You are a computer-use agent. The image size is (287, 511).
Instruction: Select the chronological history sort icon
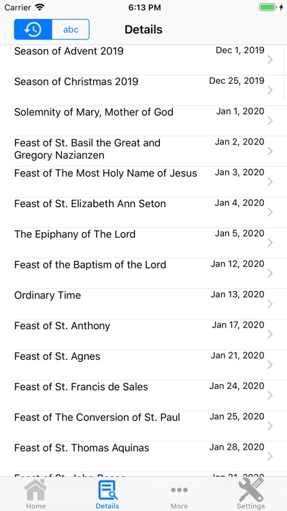point(33,30)
